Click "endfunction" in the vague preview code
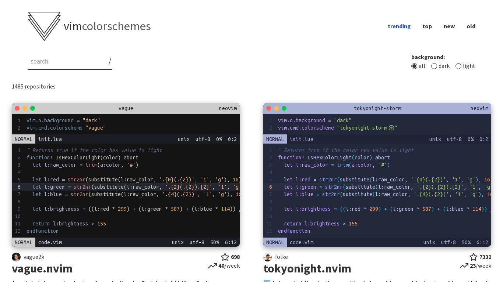503x282 pixels. pyautogui.click(x=42, y=231)
